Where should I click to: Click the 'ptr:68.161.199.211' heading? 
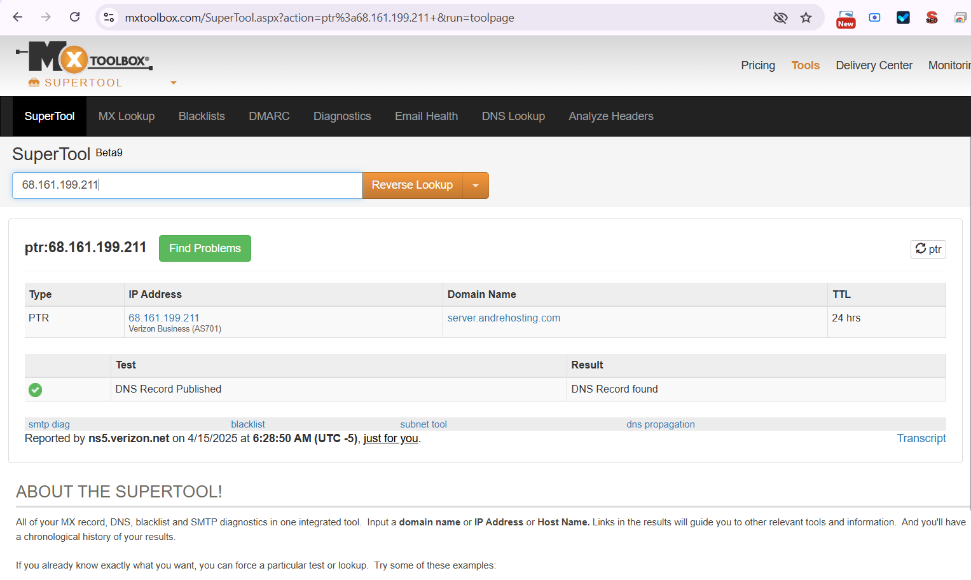click(85, 248)
